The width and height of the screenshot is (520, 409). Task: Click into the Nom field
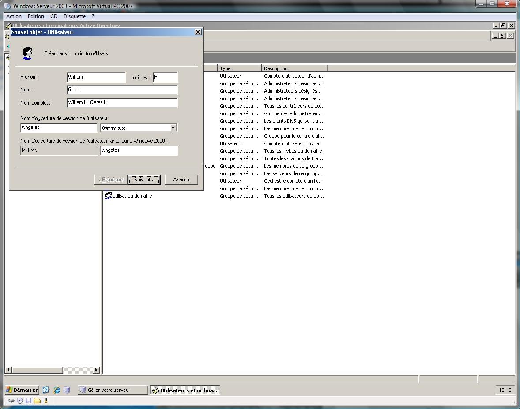click(x=122, y=90)
